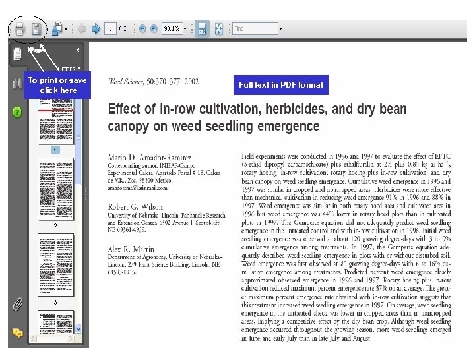The image size is (475, 356).
Task: Open the paperclip attachments panel
Action: point(18,304)
